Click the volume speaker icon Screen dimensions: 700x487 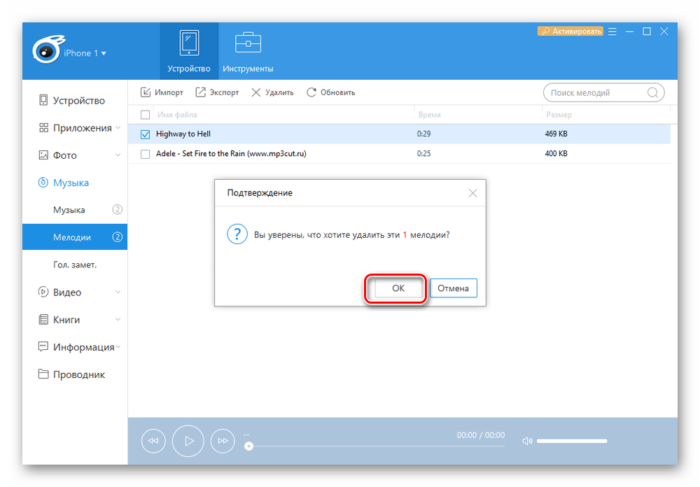527,441
